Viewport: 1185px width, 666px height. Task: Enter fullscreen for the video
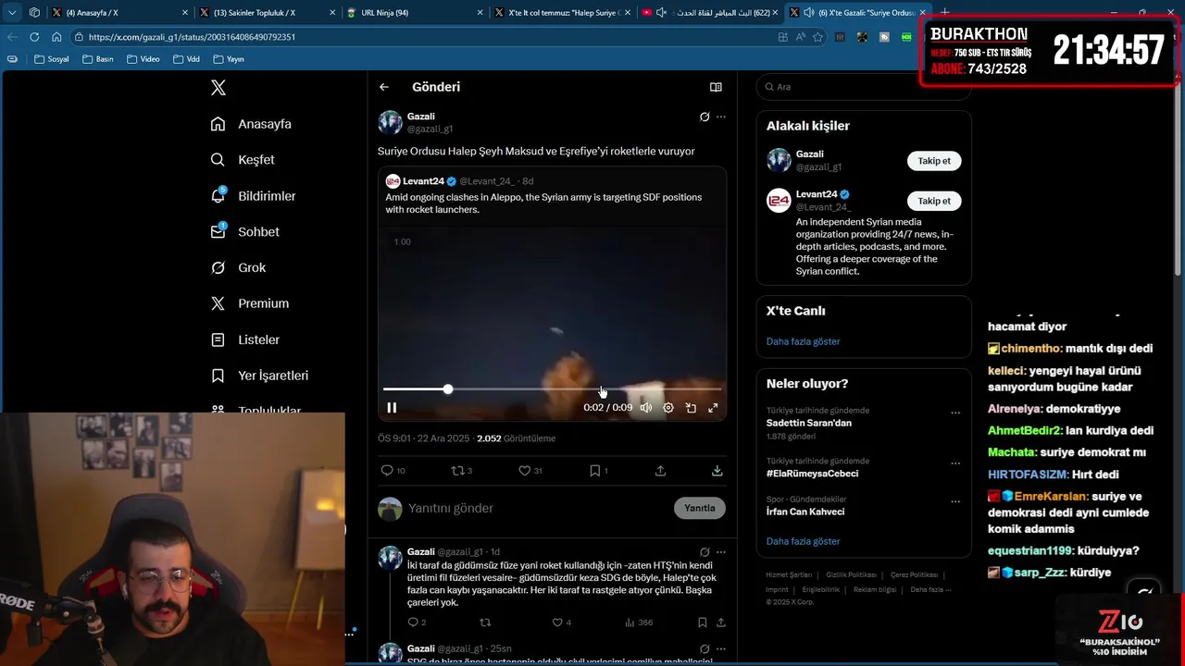pos(713,408)
